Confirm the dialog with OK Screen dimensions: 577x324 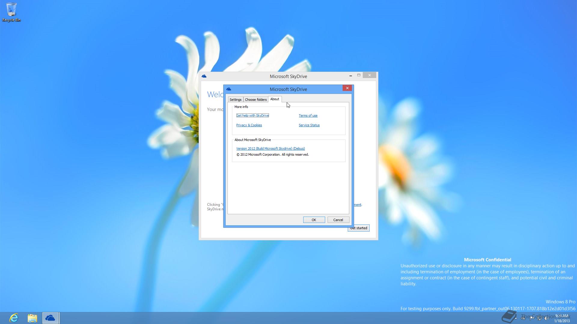[314, 220]
